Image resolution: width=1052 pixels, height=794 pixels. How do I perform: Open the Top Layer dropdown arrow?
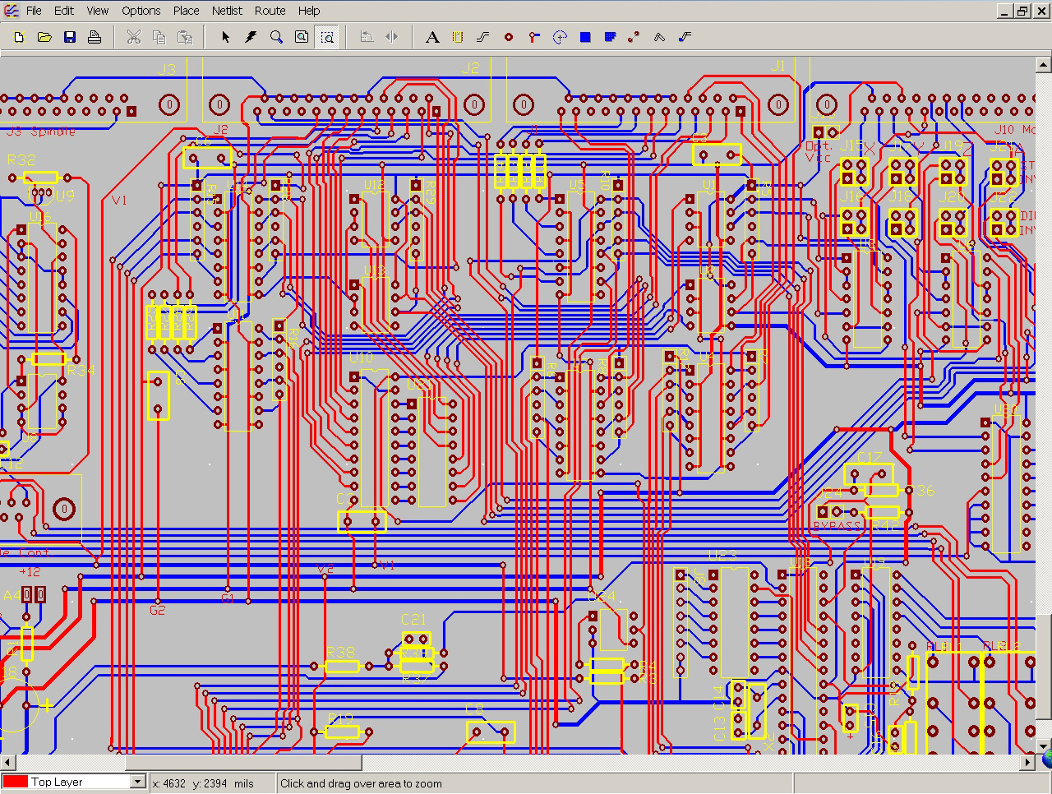pyautogui.click(x=137, y=782)
